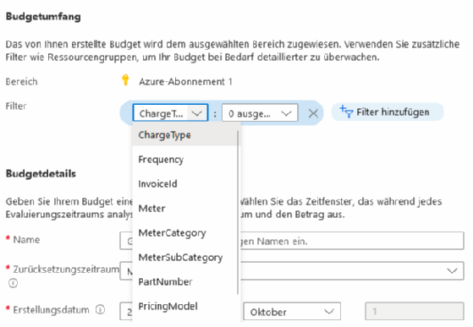Image resolution: width=473 pixels, height=327 pixels.
Task: Click the day field showing 1
Action: point(415,311)
